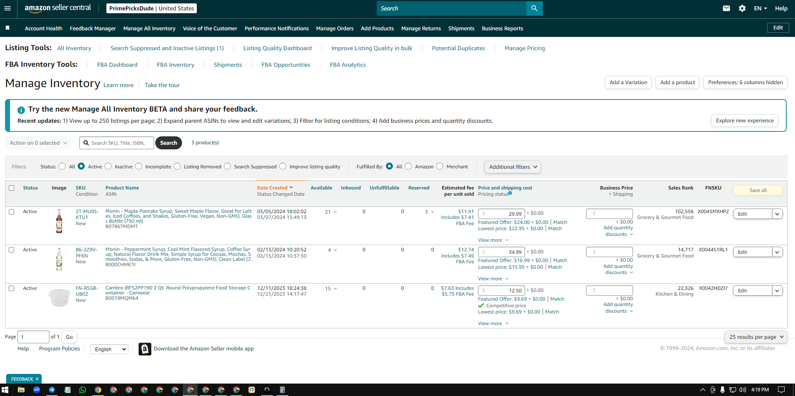Open WhatsApp from the taskbar
Viewport: 795px width, 396px height.
click(83, 390)
